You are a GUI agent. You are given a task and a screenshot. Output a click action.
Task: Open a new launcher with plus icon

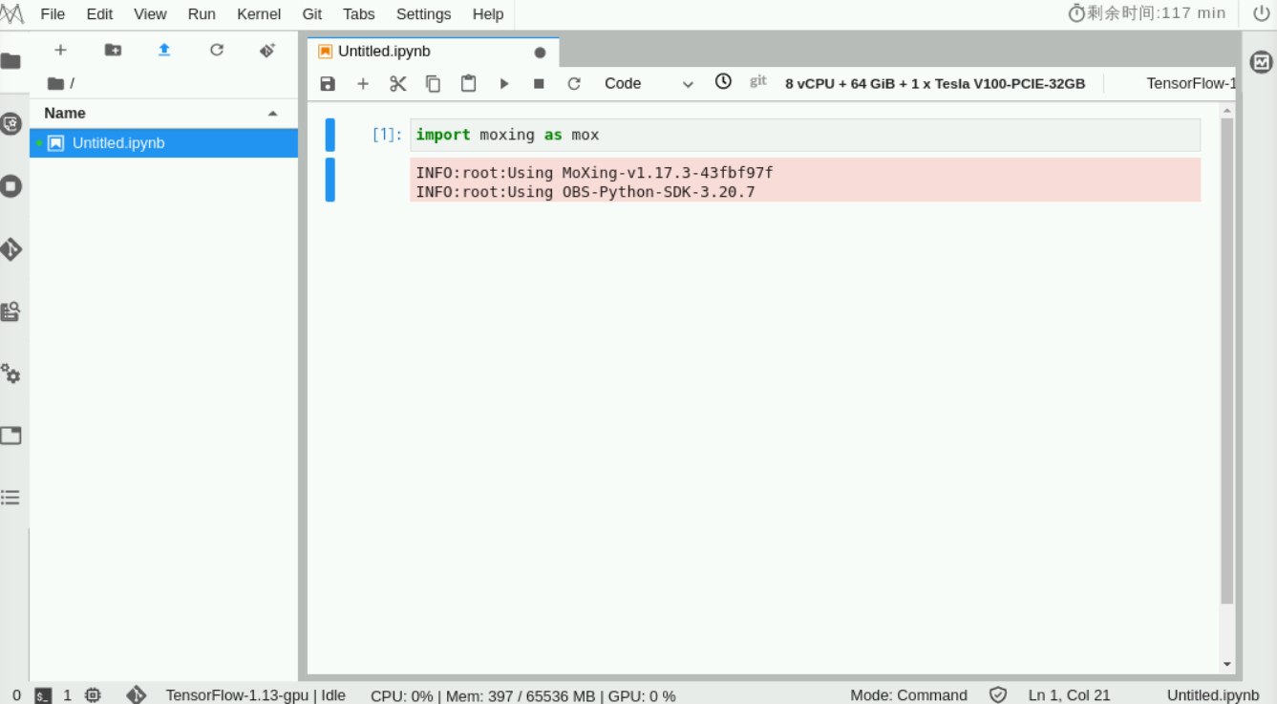(60, 50)
